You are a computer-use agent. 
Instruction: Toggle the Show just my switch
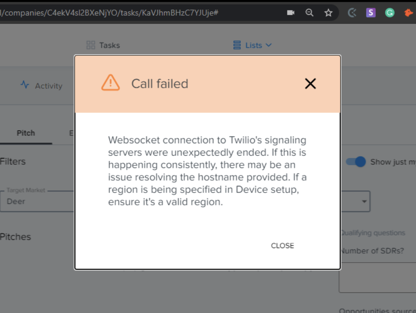(356, 162)
